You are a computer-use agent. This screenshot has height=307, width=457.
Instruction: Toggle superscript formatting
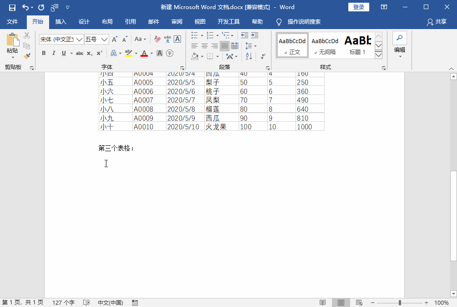click(100, 53)
